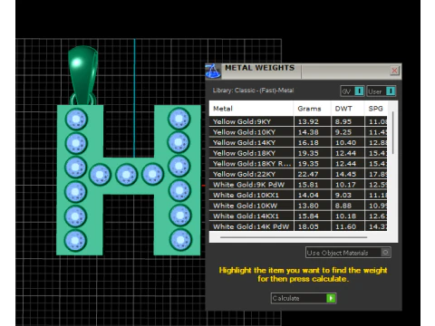Select the top gem of left H column
The image size is (435, 326).
click(x=76, y=119)
